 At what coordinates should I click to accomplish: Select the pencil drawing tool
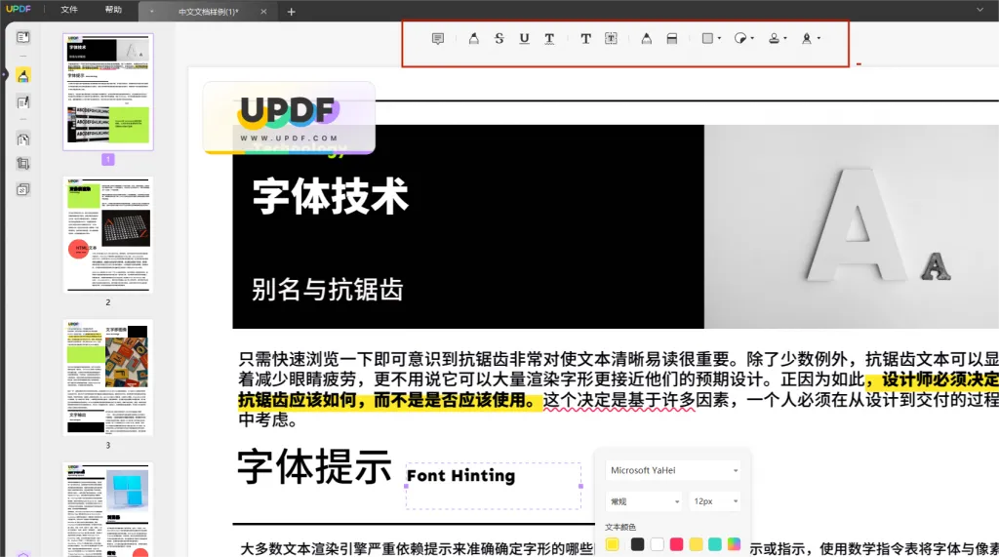[x=646, y=39]
